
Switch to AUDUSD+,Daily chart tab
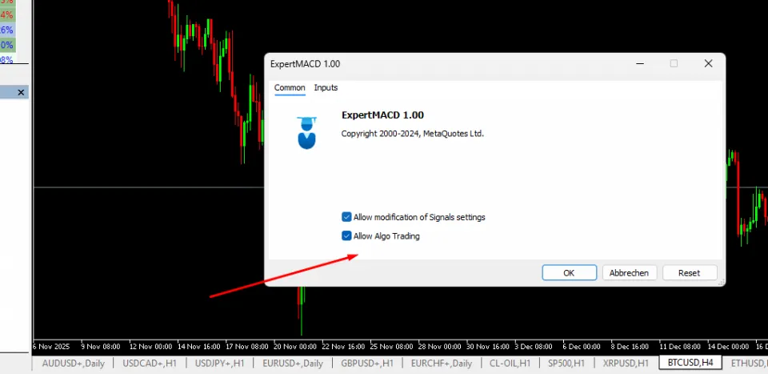click(x=74, y=364)
